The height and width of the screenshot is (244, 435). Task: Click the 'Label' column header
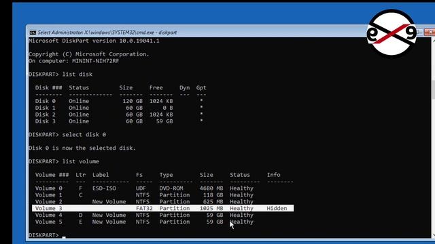101,175
